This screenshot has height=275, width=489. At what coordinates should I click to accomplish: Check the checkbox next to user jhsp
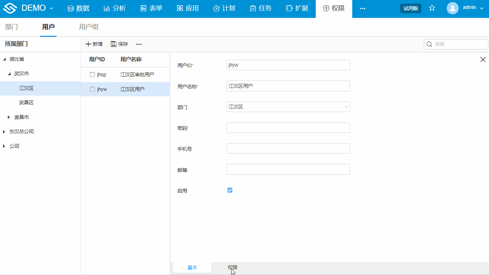pos(92,74)
